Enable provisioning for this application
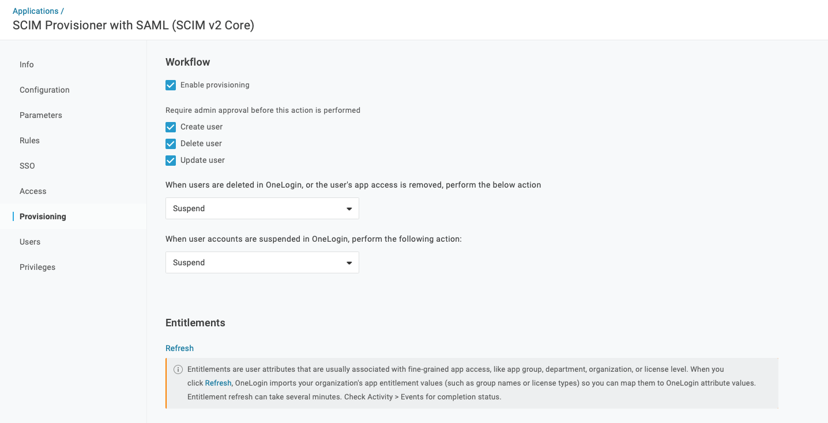Image resolution: width=828 pixels, height=423 pixels. (x=171, y=85)
